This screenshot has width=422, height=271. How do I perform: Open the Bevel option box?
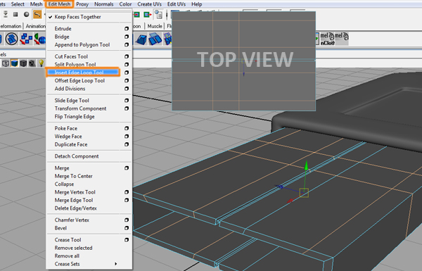click(x=127, y=228)
